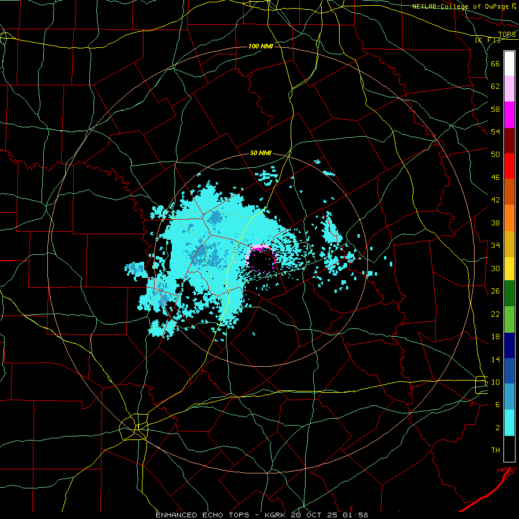Click the yellow legend swatch
The image size is (519, 519).
coord(509,269)
